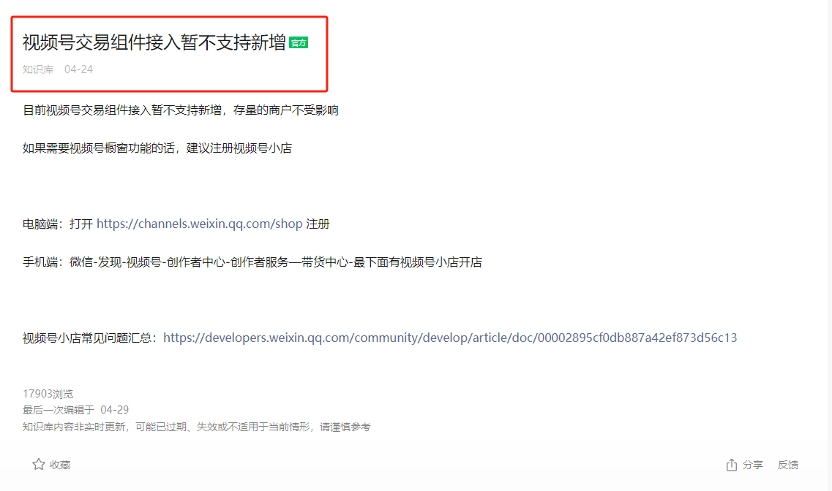Click the 收藏 label beside the star
This screenshot has height=491, width=832.
(x=60, y=465)
